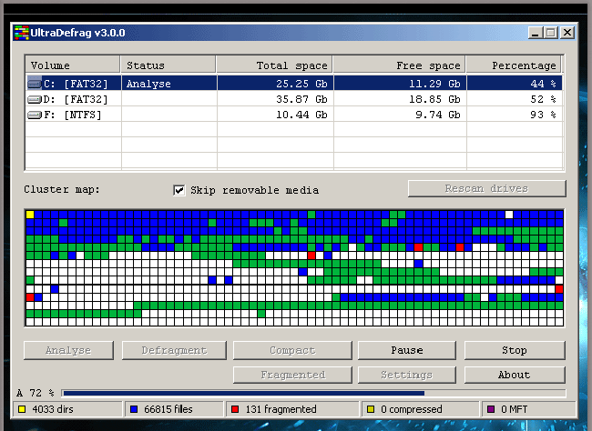This screenshot has width=592, height=431.
Task: Click the 93 % percentage cell
Action: (515, 115)
